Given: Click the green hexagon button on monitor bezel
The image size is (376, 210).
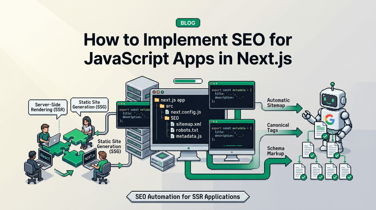Looking at the screenshot, I should 189,148.
